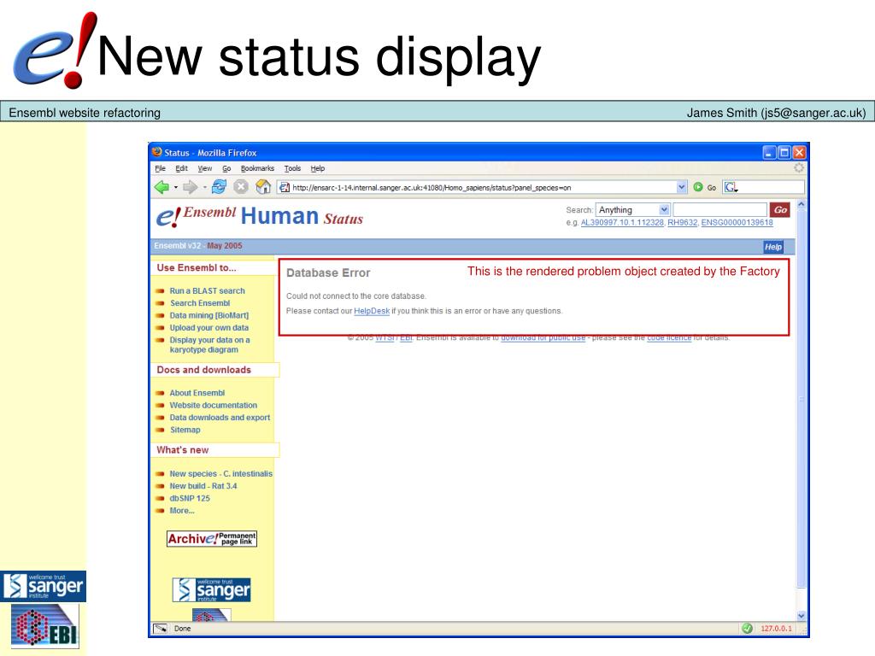Open the 'Search Ensembl' link
Viewport: 875px width, 656px height.
(200, 303)
